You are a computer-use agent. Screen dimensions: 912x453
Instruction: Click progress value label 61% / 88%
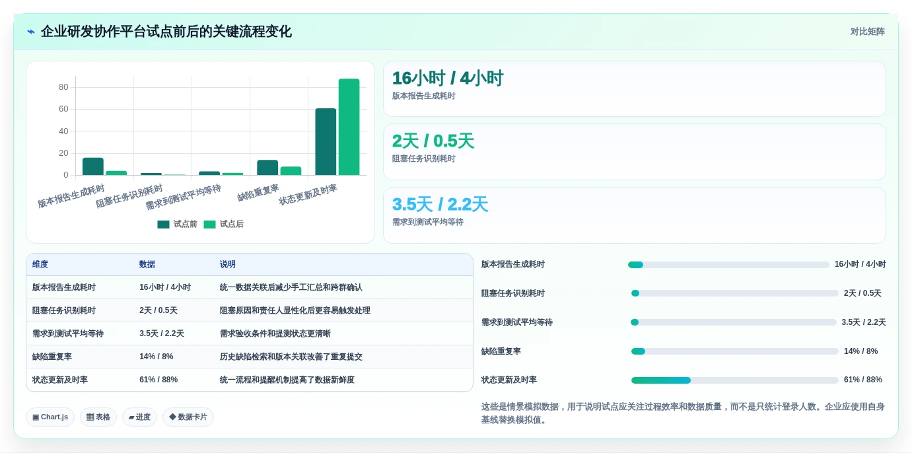click(863, 380)
